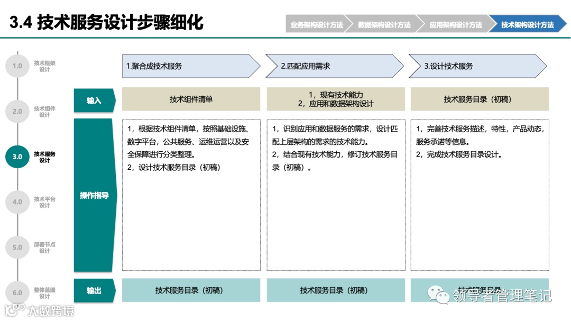The height and width of the screenshot is (321, 571).
Task: Select the 技术组件设计 step label
Action: [45, 112]
